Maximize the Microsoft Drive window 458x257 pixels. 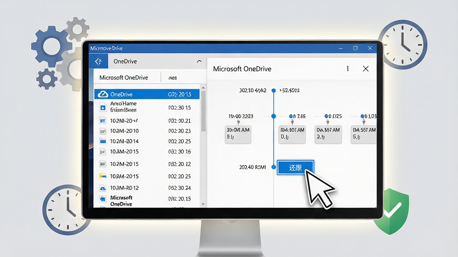355,48
